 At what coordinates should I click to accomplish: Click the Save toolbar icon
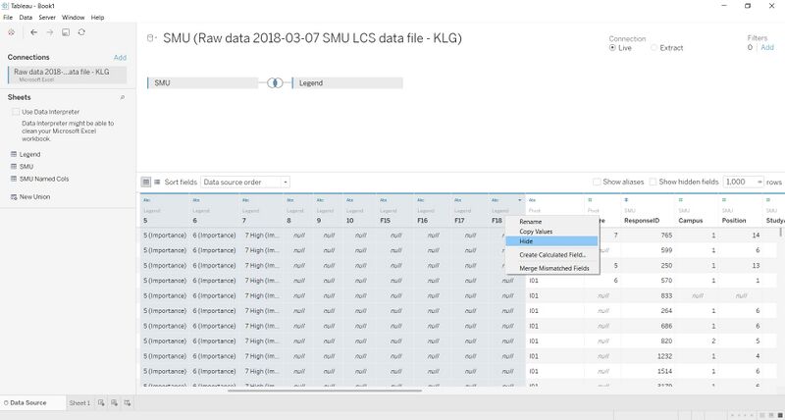tap(66, 32)
